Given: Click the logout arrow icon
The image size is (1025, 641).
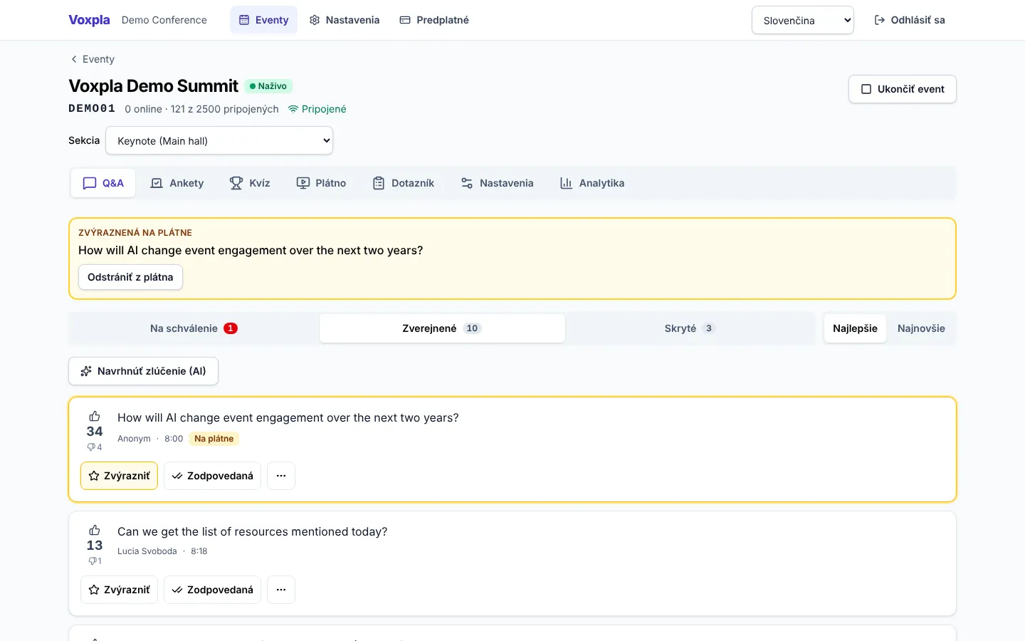Looking at the screenshot, I should pos(880,20).
